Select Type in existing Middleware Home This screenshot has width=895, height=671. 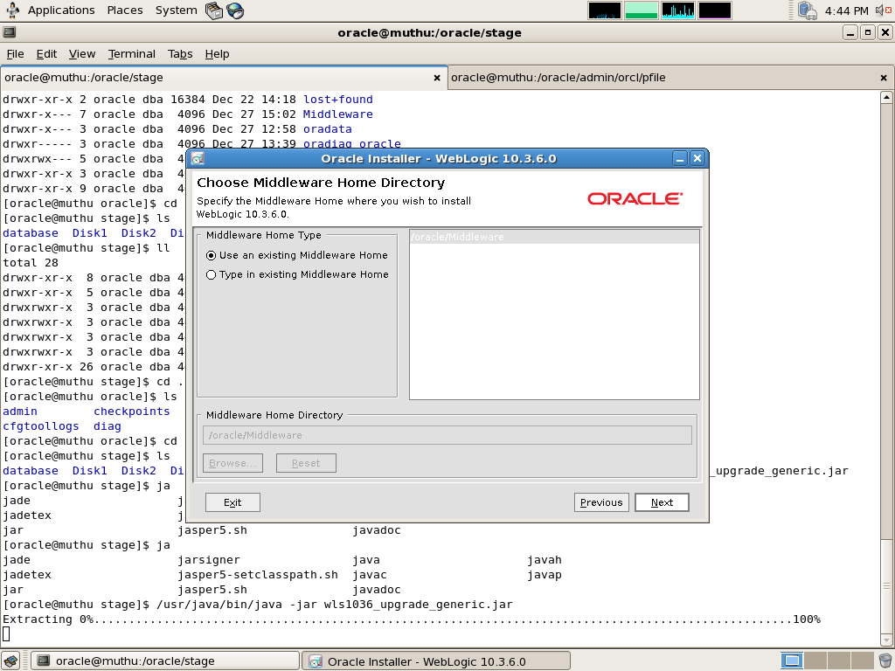click(x=297, y=274)
